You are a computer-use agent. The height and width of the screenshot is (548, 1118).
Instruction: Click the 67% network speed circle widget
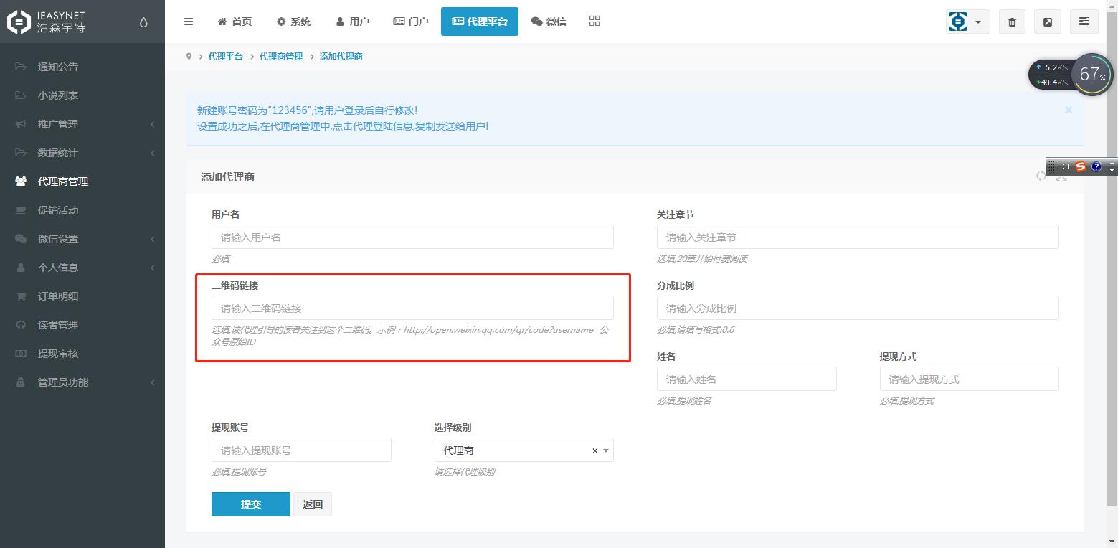click(x=1091, y=73)
